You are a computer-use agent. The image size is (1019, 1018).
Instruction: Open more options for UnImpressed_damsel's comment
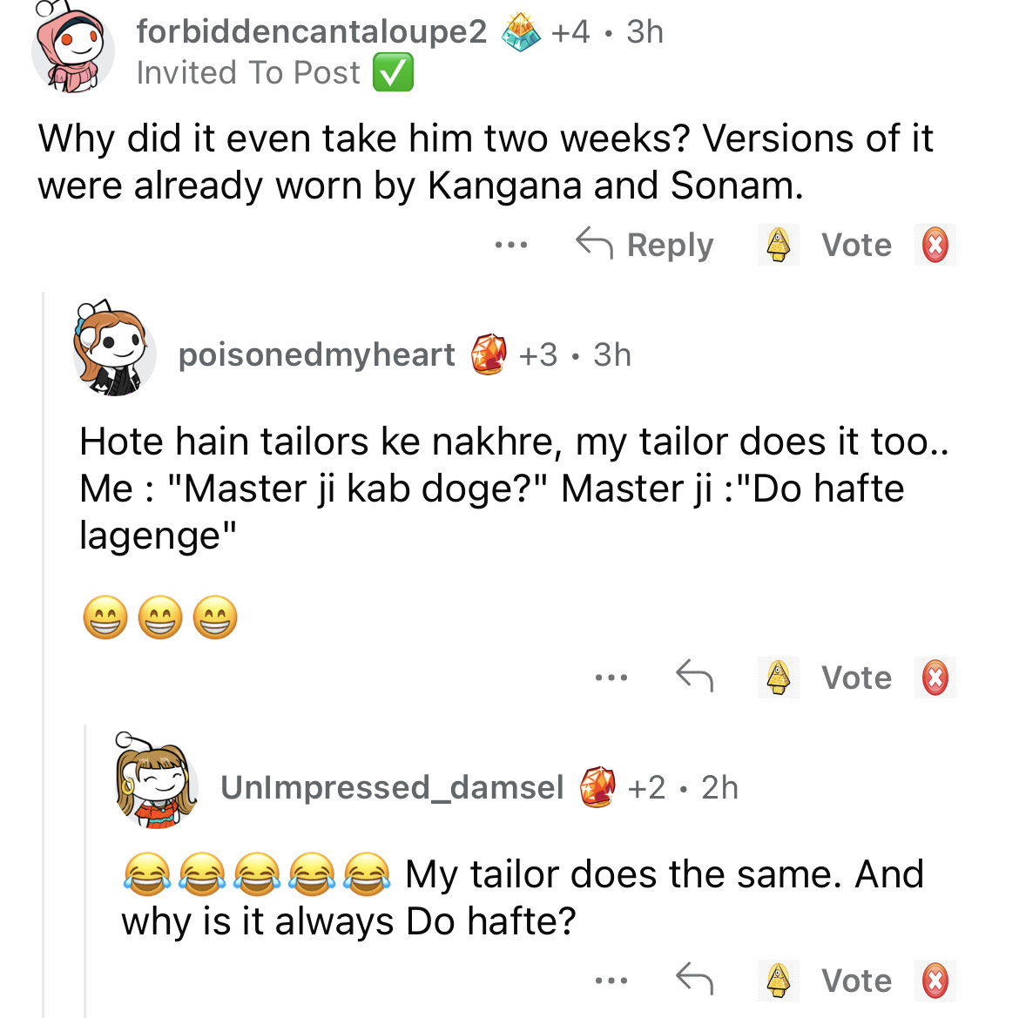tap(611, 981)
